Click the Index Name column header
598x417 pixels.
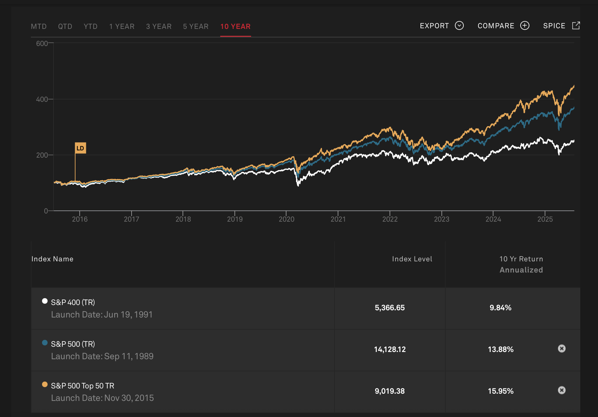[x=53, y=259]
